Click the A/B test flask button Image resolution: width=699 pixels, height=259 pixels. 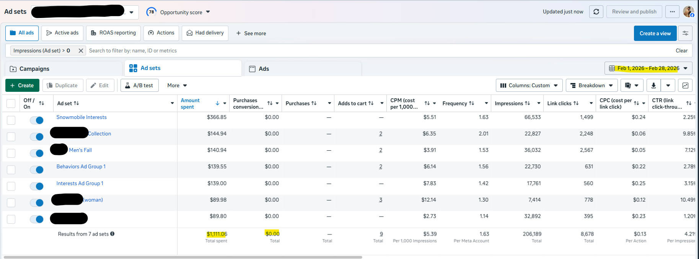pos(139,85)
